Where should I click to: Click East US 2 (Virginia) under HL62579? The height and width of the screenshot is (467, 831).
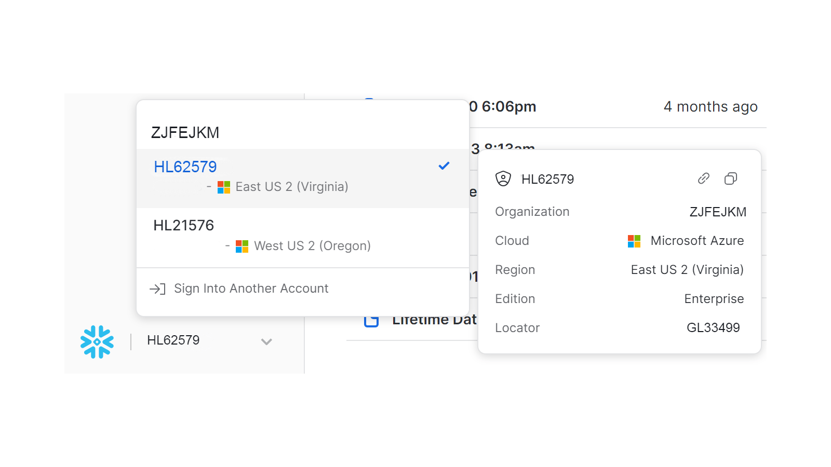click(292, 187)
